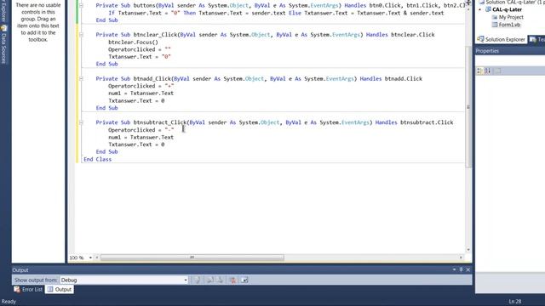The image size is (545, 306).
Task: Click Clear All icon in Output toolbar
Action: click(232, 280)
